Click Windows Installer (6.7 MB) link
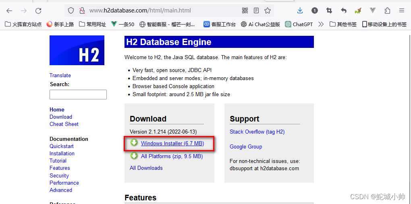 (x=172, y=143)
